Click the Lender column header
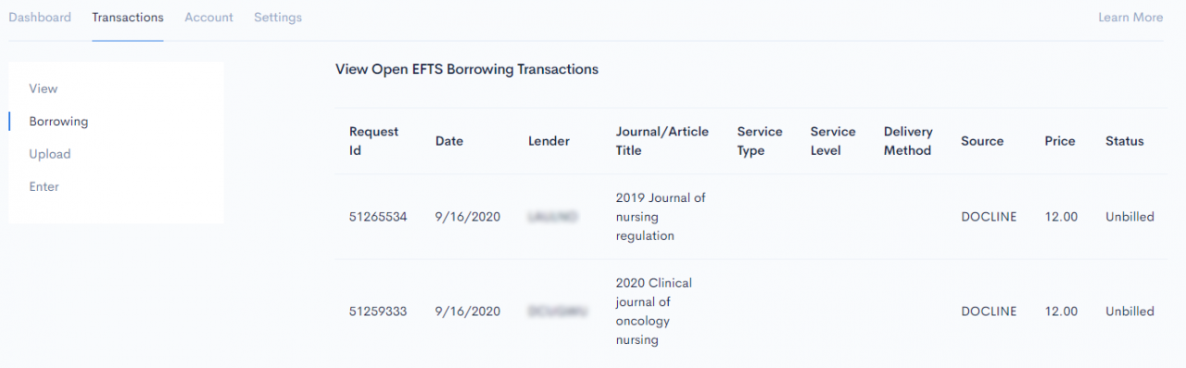This screenshot has height=368, width=1186. point(549,141)
